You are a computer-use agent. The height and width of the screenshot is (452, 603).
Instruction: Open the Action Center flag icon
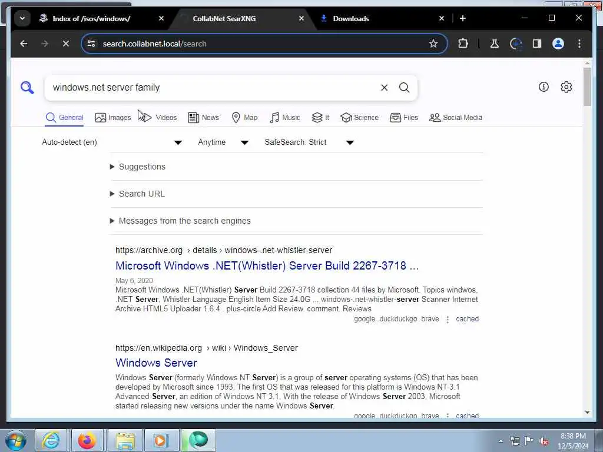tap(529, 440)
